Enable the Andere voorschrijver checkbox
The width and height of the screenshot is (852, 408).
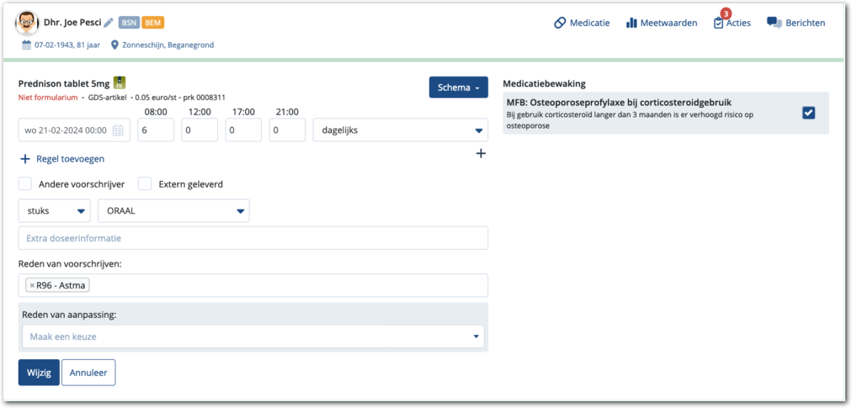(25, 184)
